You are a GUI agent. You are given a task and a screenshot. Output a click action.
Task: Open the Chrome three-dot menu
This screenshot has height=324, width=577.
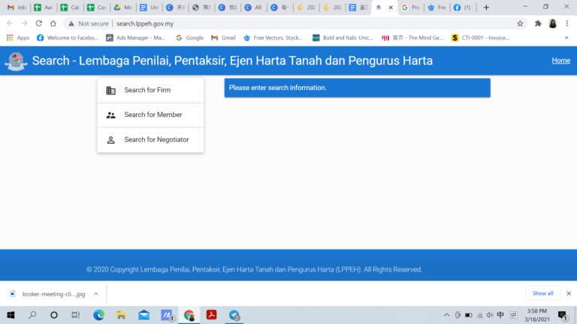568,23
